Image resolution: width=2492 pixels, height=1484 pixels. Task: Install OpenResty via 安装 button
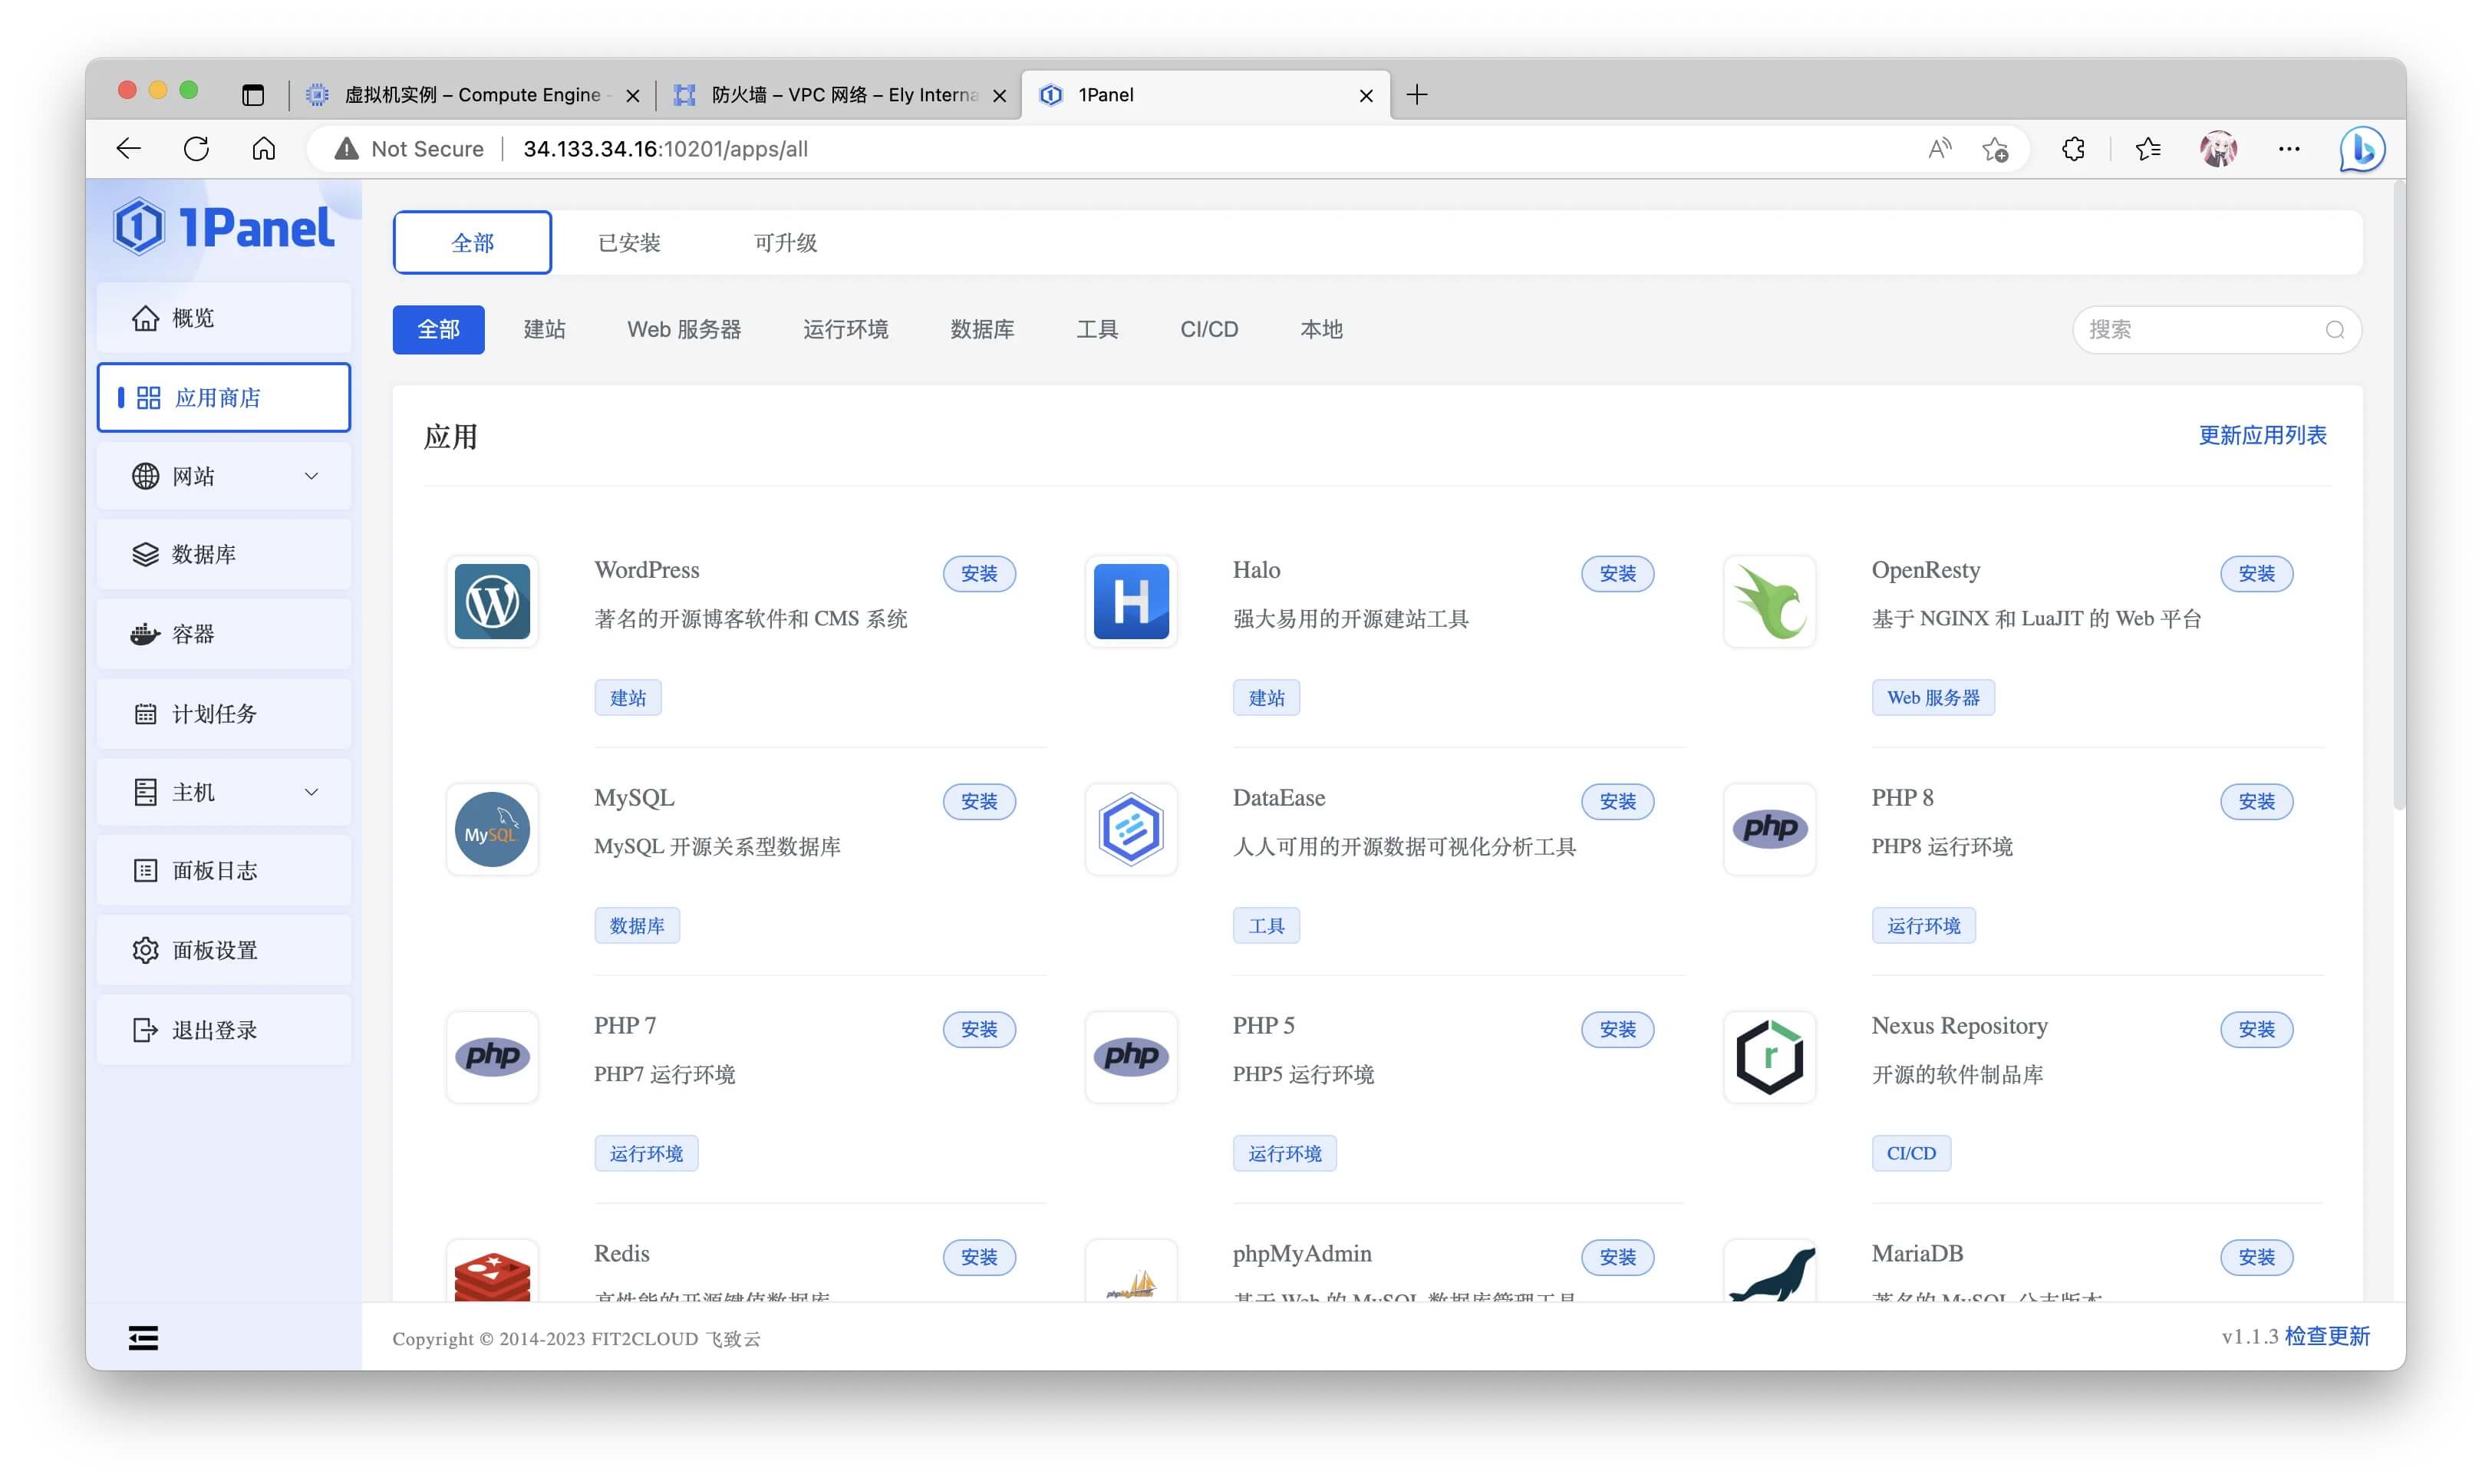[x=2256, y=574]
